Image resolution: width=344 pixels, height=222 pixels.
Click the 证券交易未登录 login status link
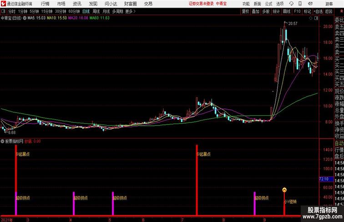pos(201,4)
